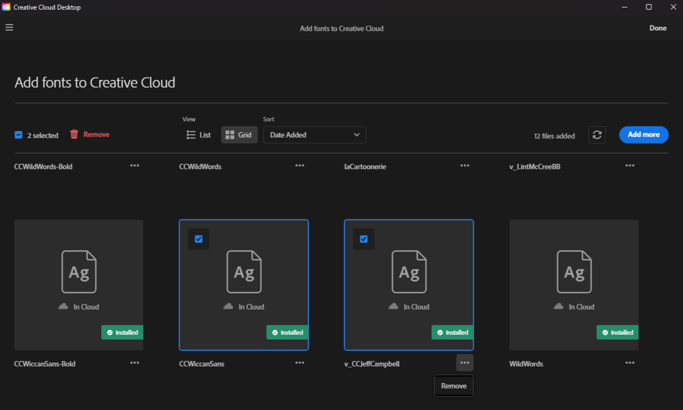Uncheck the v_CCJeffCampbell selection checkbox
Viewport: 683px width, 410px height.
(364, 239)
